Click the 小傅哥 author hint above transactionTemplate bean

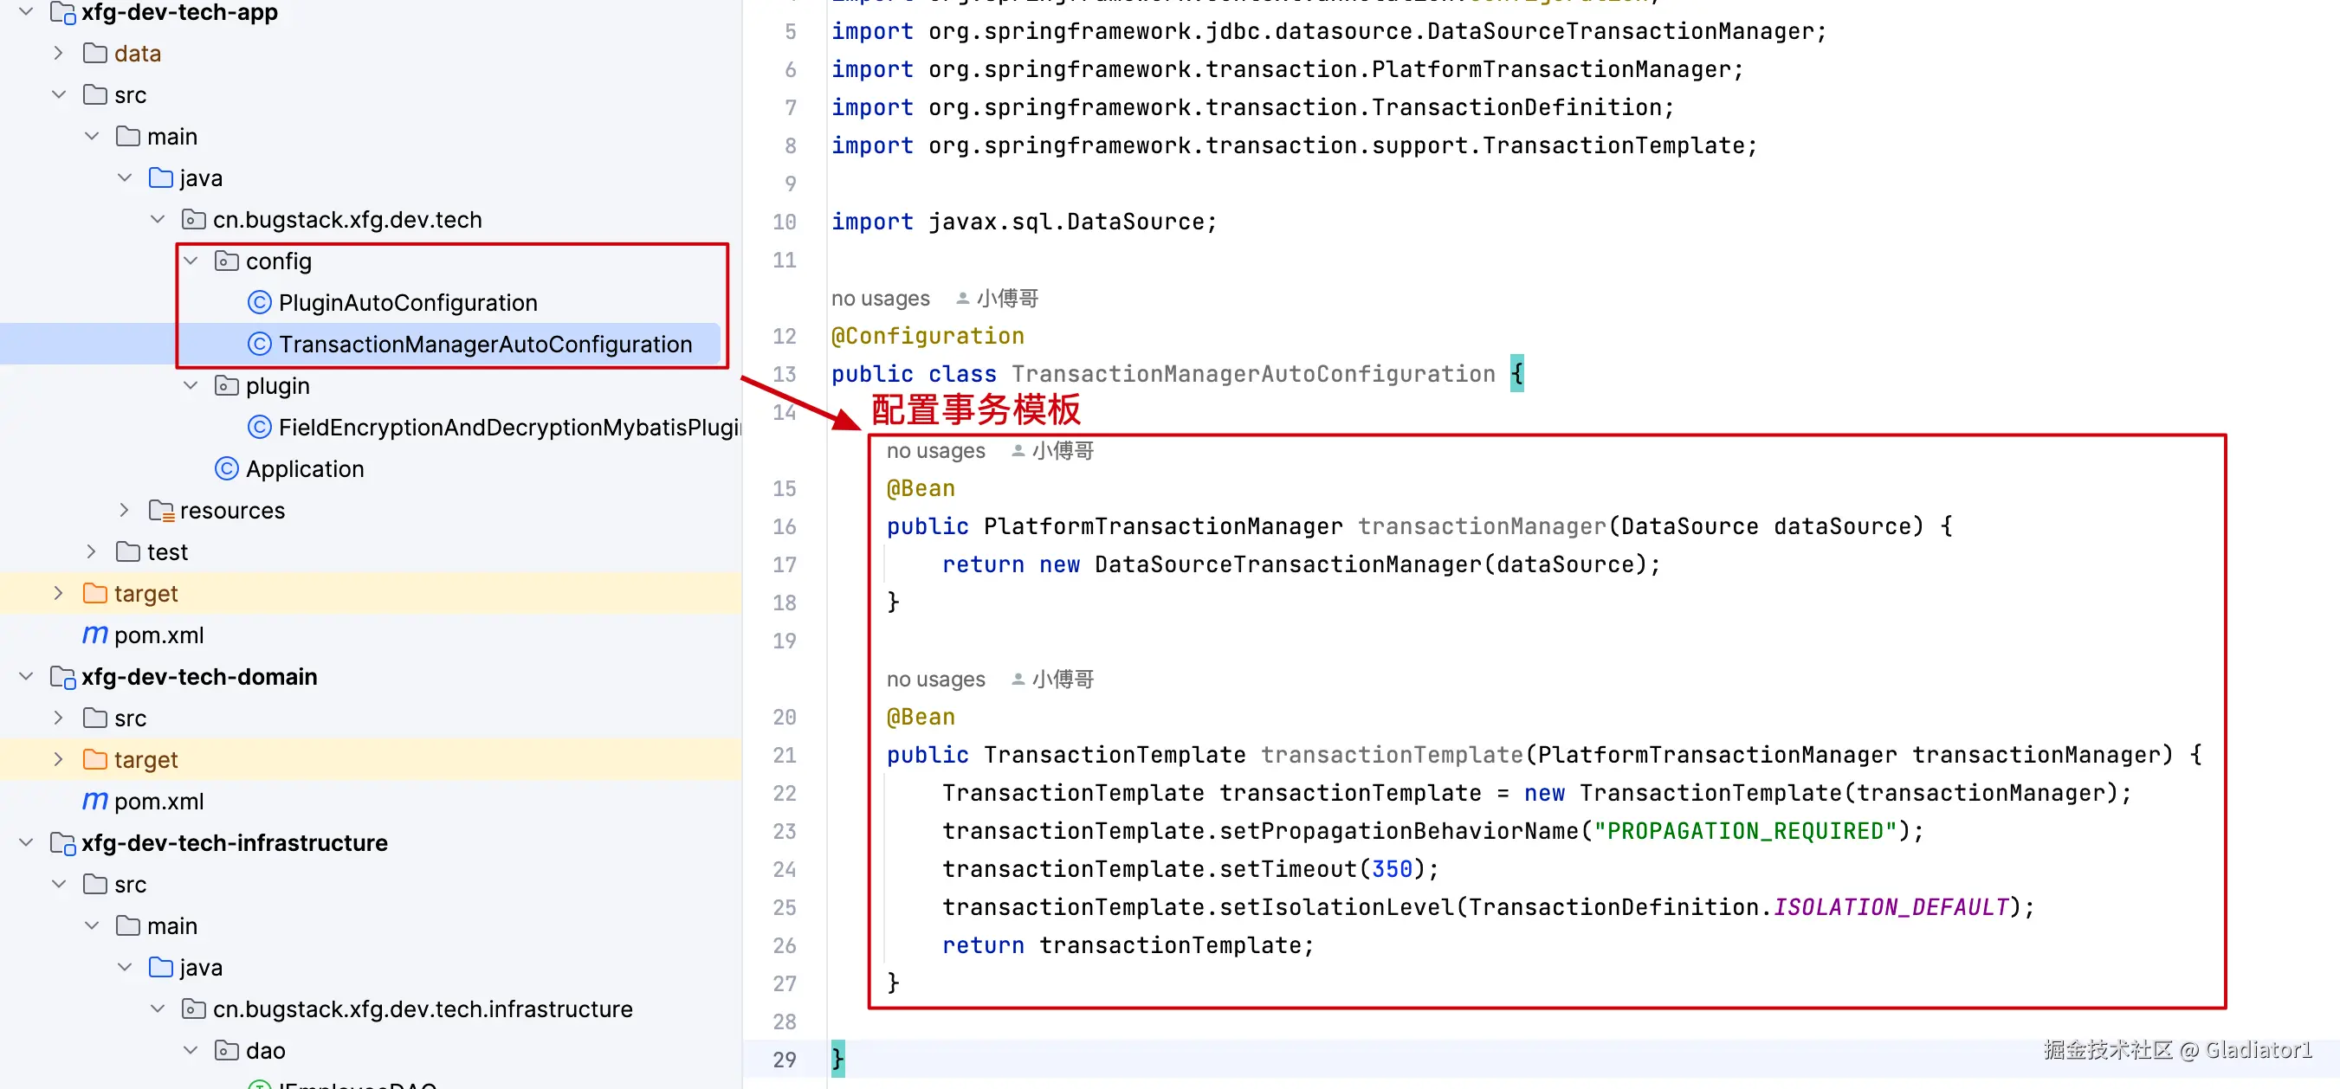[1062, 680]
